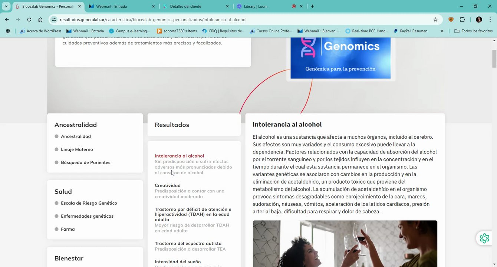The width and height of the screenshot is (497, 267).
Task: Open the Cursos Online Profe bookmark
Action: coord(271,31)
